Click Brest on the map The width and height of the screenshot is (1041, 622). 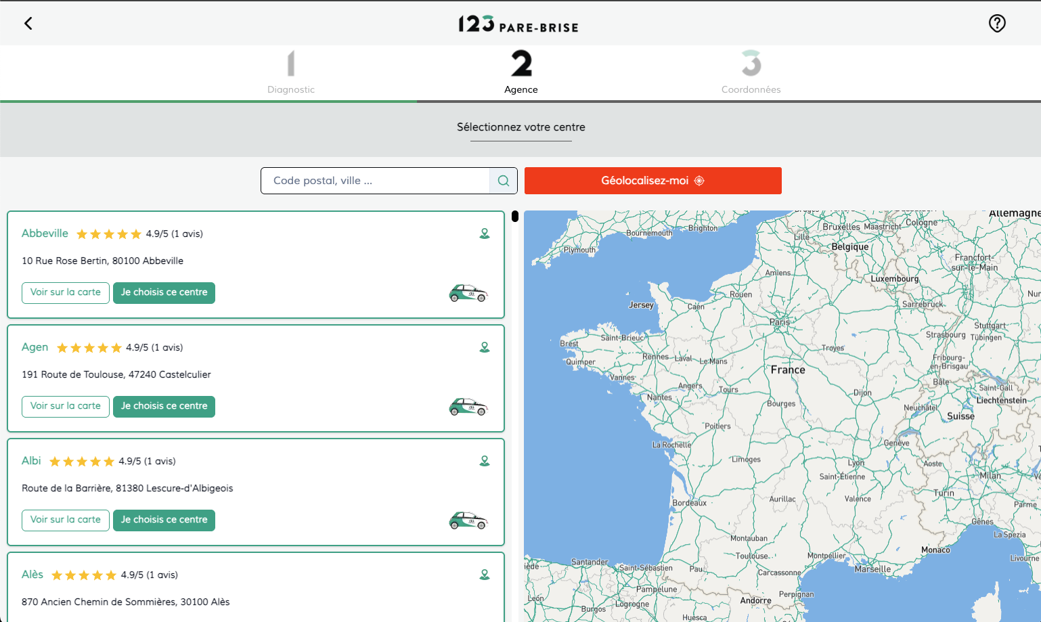[x=569, y=343]
